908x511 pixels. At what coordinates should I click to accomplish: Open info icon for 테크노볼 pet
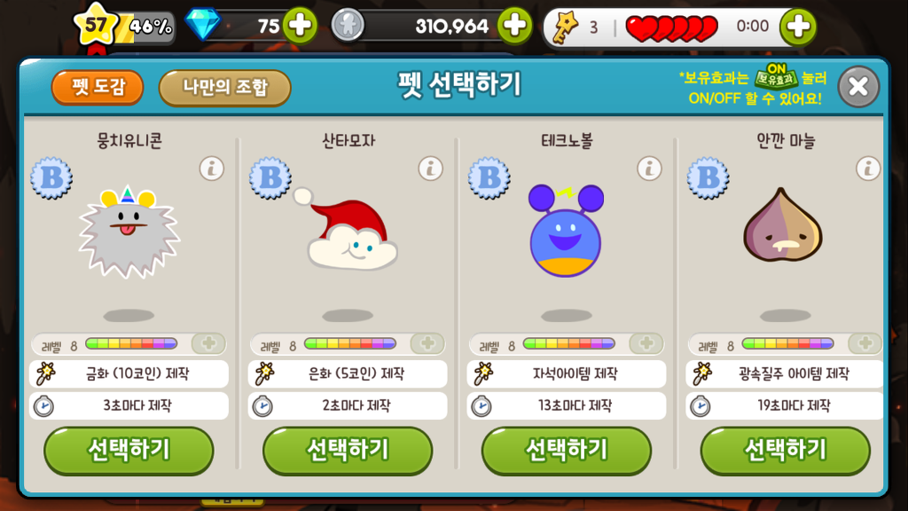649,169
